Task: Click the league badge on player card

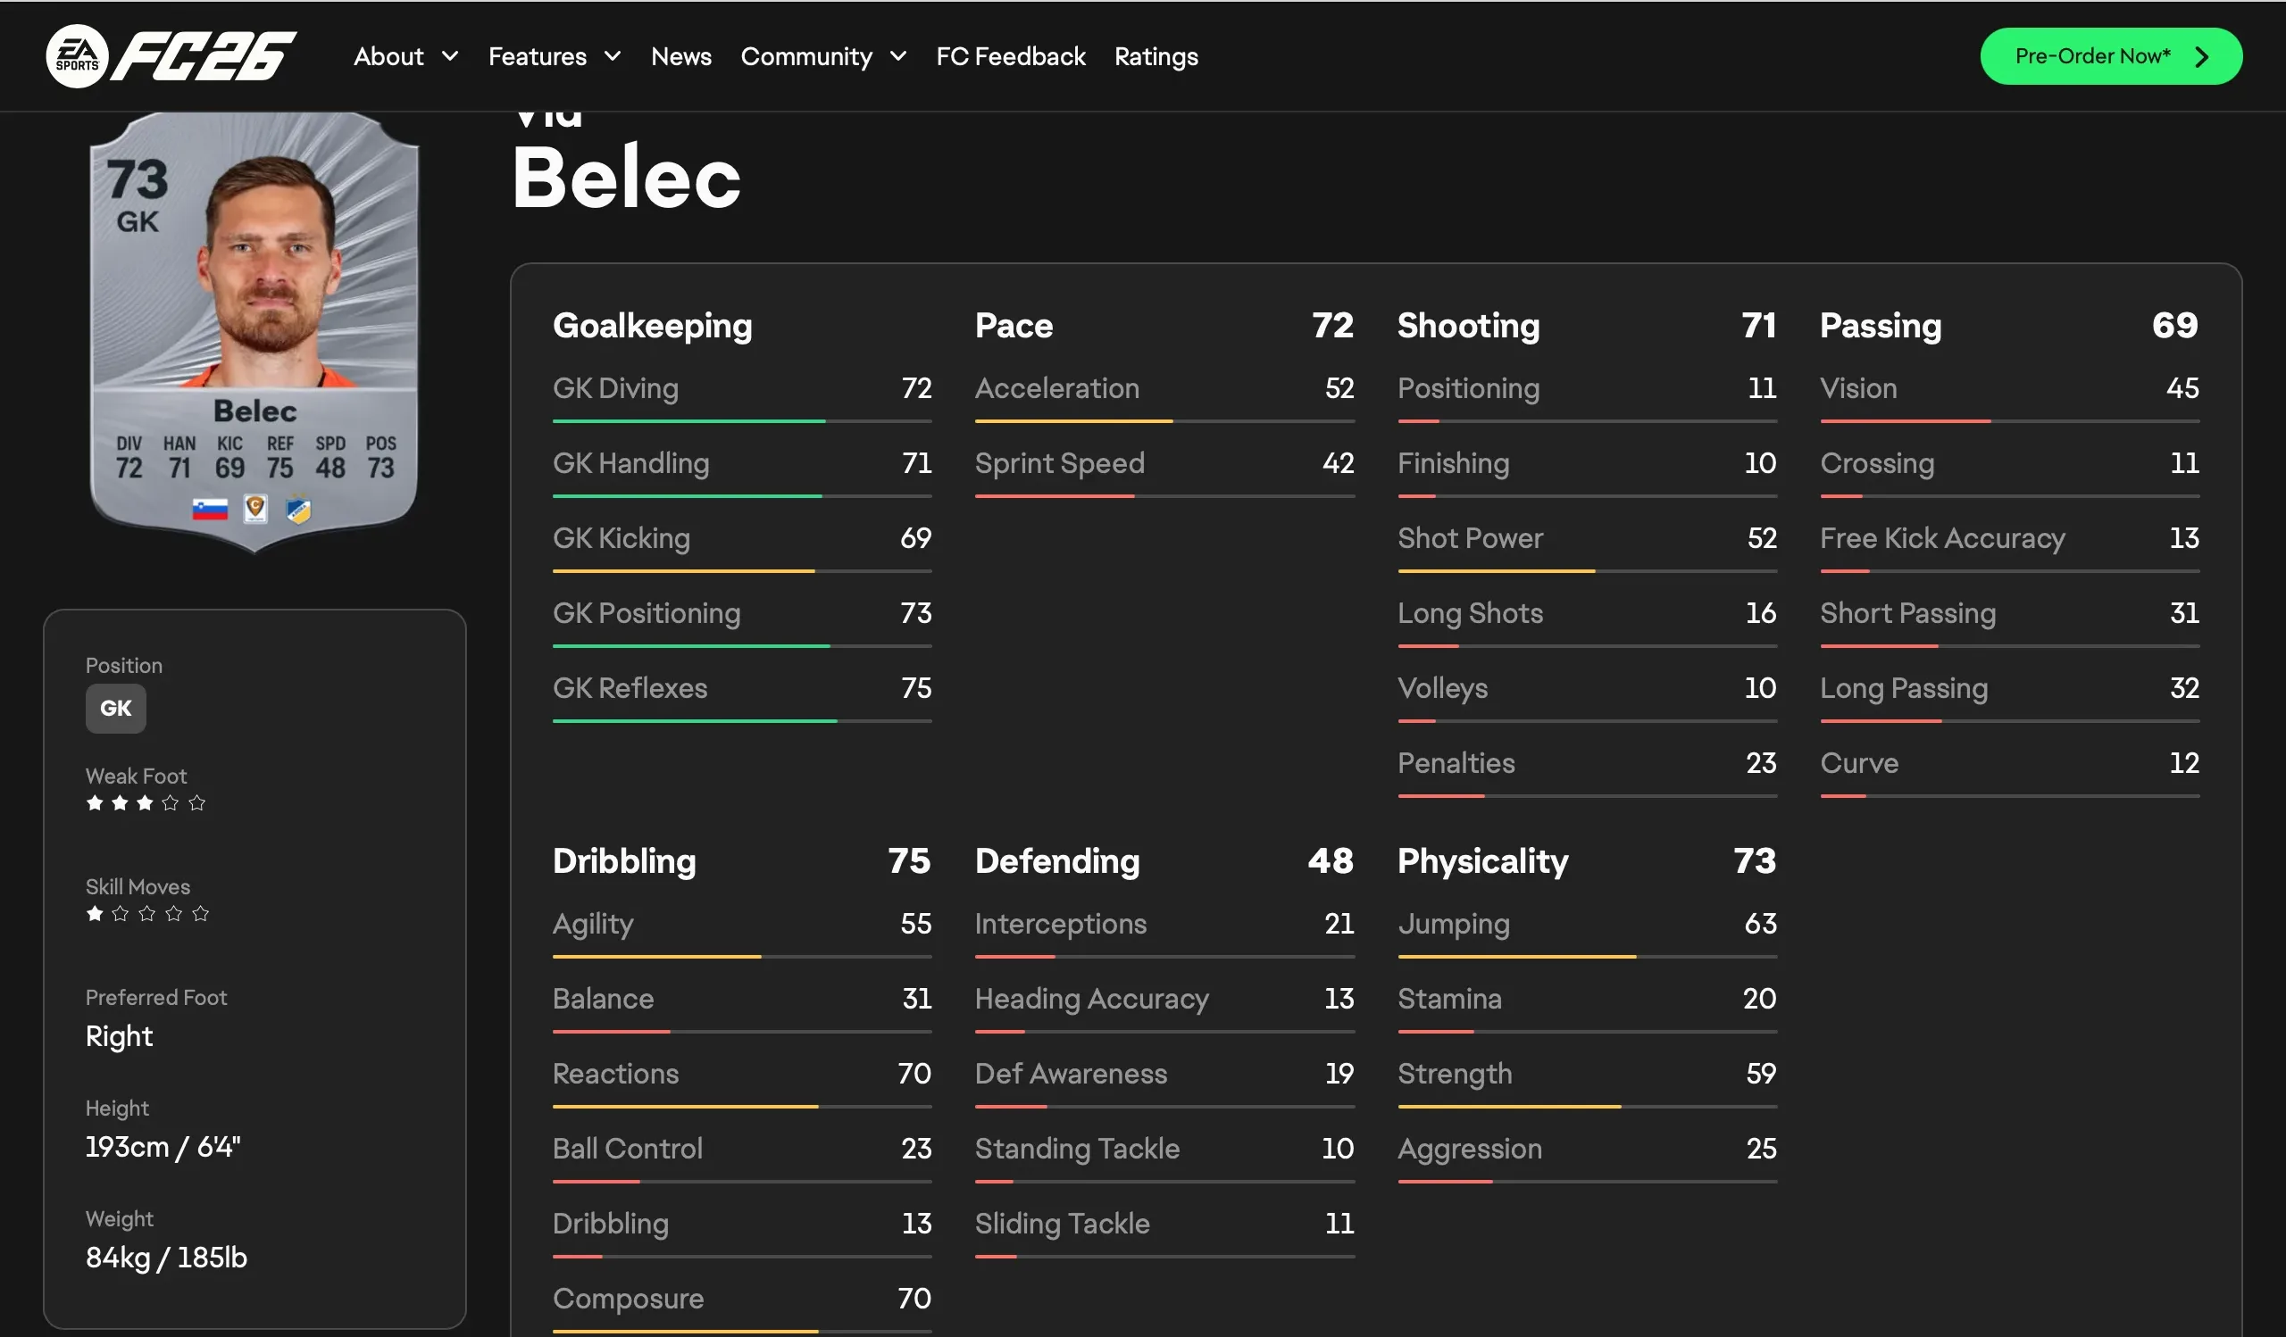Action: coord(255,509)
